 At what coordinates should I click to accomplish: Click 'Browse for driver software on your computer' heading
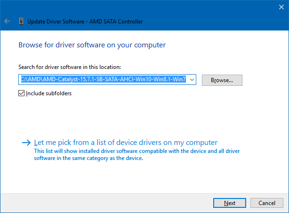[92, 45]
